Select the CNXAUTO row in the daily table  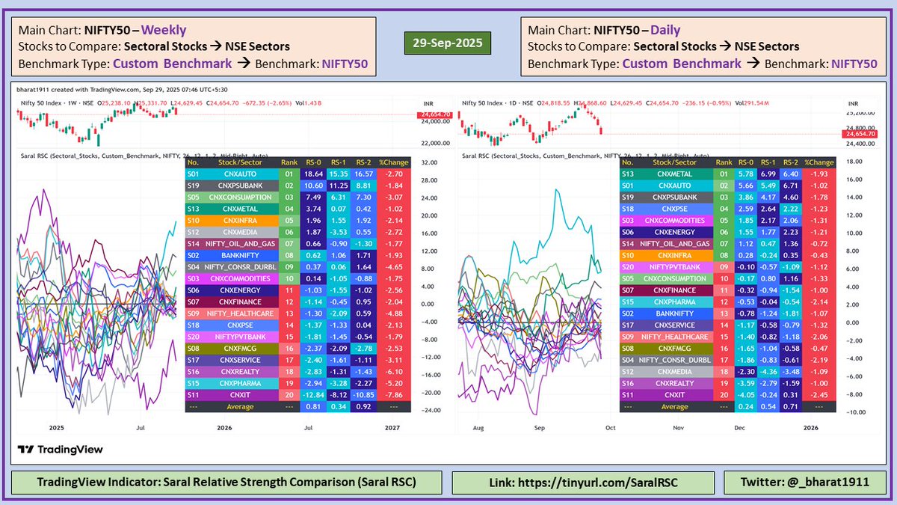(x=729, y=186)
